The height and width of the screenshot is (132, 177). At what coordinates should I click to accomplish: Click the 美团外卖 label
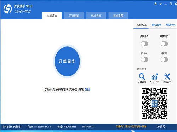(x=144, y=36)
